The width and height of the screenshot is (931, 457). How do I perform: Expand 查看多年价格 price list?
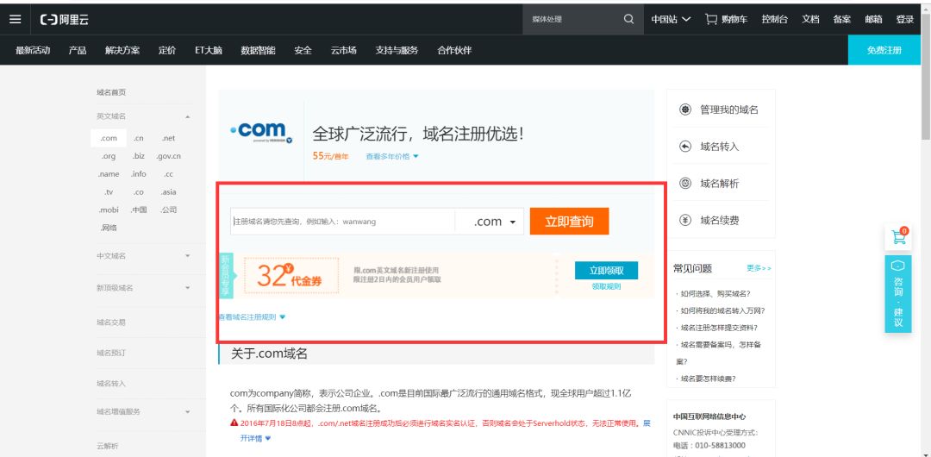[x=392, y=156]
